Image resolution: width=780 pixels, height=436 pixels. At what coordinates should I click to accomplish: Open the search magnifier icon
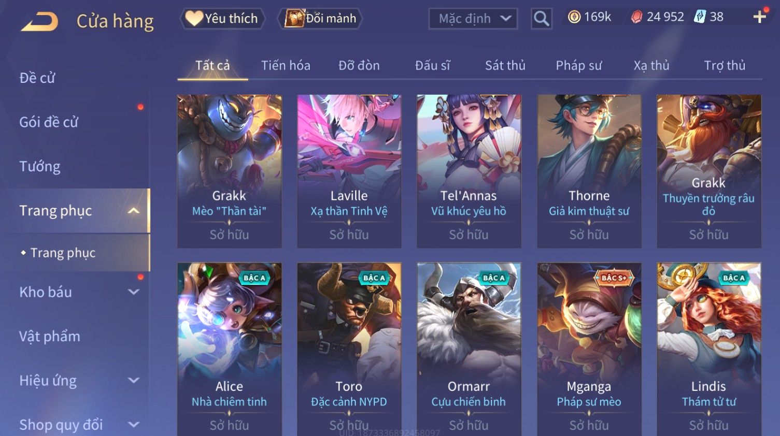click(x=541, y=19)
